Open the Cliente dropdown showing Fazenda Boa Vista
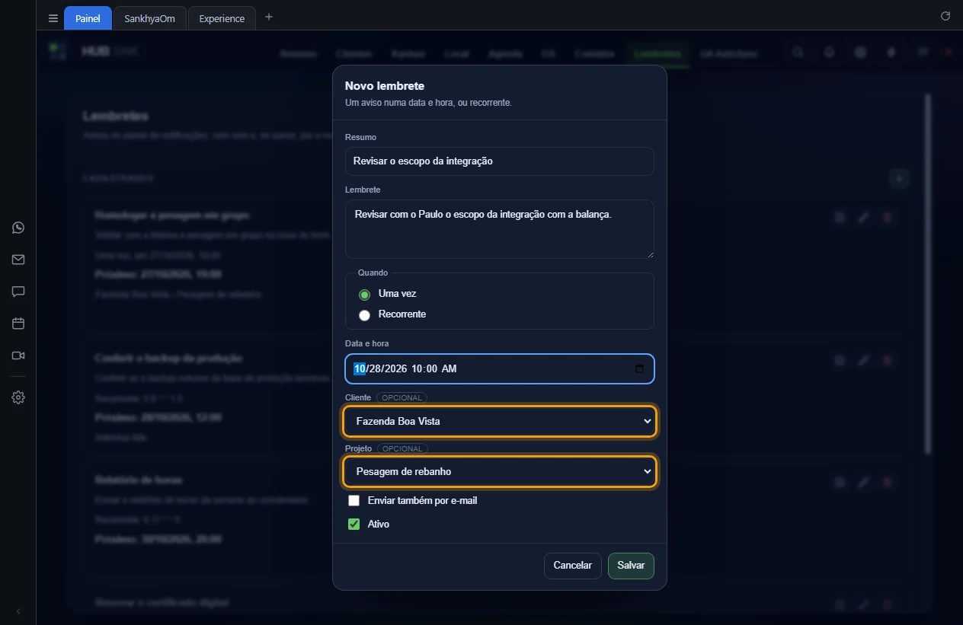963x625 pixels. coord(500,421)
